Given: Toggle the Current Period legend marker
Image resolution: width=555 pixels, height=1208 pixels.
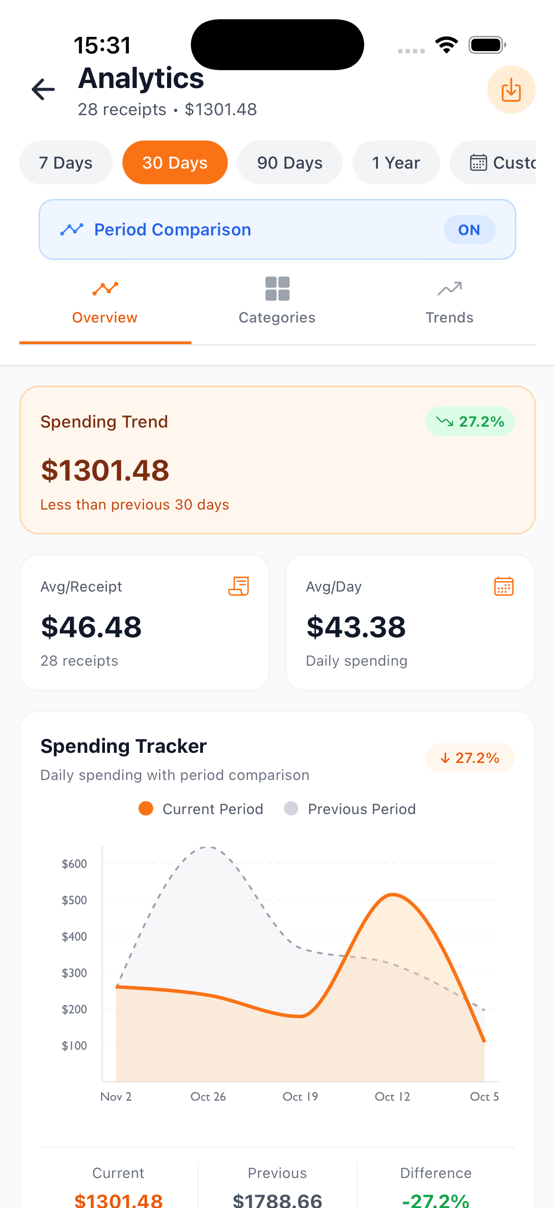Looking at the screenshot, I should [146, 809].
